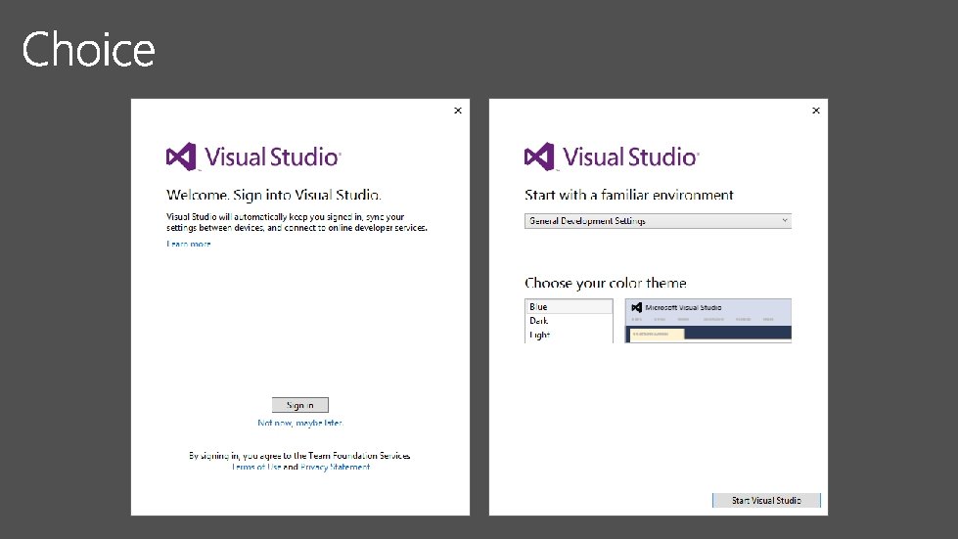The height and width of the screenshot is (539, 958).
Task: Open the Learn more link
Action: 188,244
